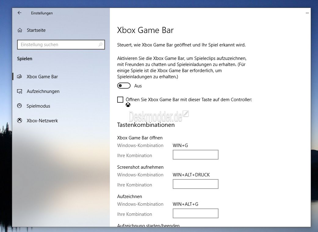Screen dimensions: 318x232
Task: Click the Aus toggle label
Action: tap(138, 86)
